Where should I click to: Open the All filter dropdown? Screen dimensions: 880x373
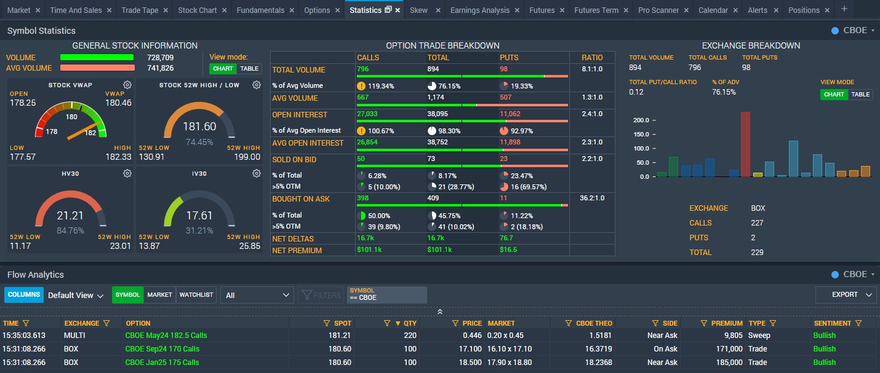257,296
